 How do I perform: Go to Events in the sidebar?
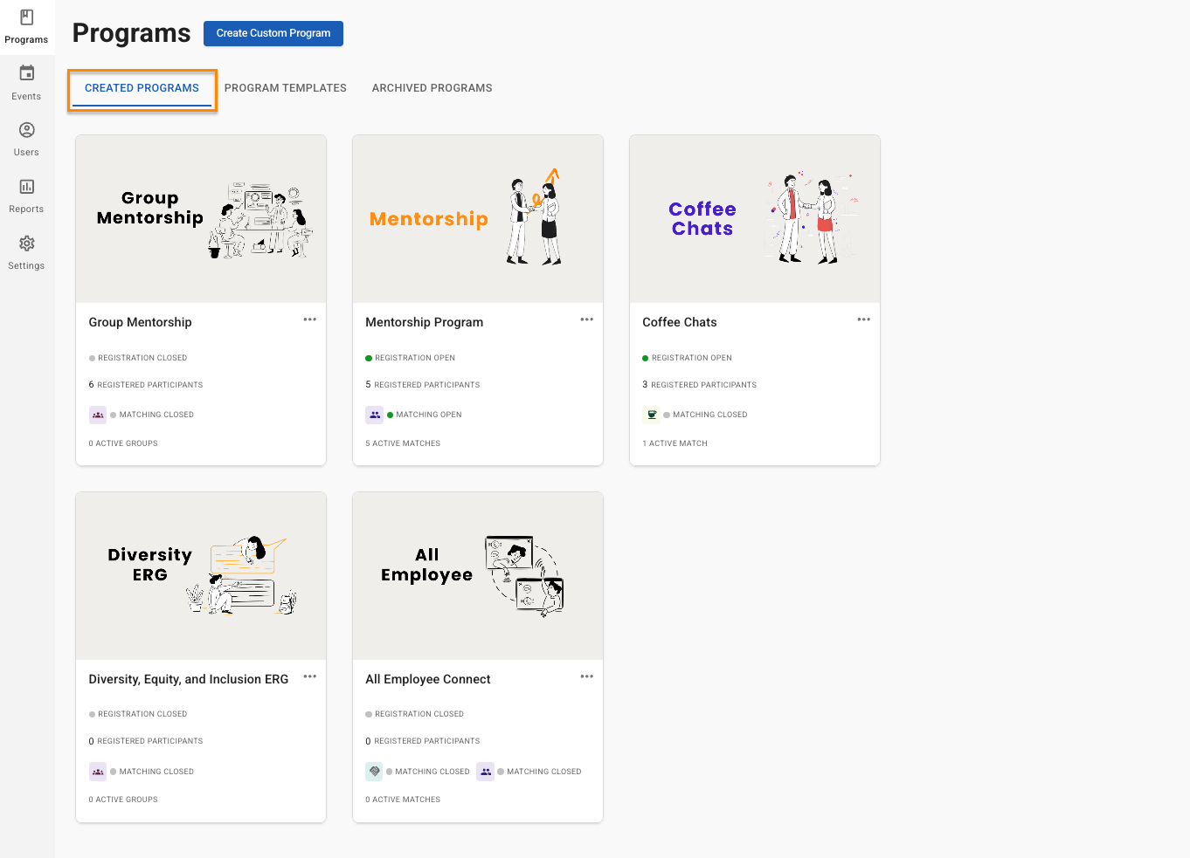[26, 74]
